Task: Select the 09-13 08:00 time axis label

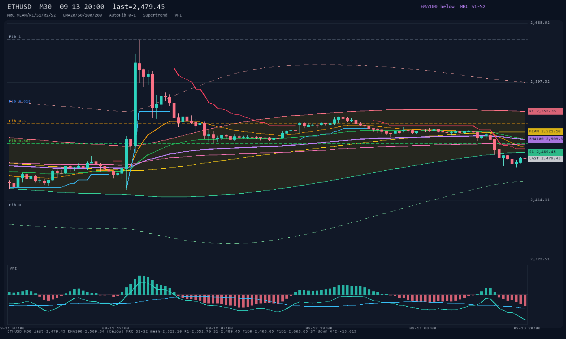Action: [x=423, y=328]
